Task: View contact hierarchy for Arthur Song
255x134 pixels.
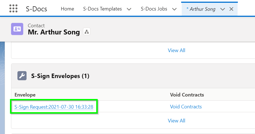Action: point(87,31)
